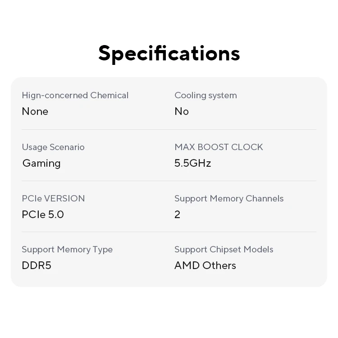Select the Usage Scenario label
Image resolution: width=338 pixels, height=338 pixels.
point(53,147)
